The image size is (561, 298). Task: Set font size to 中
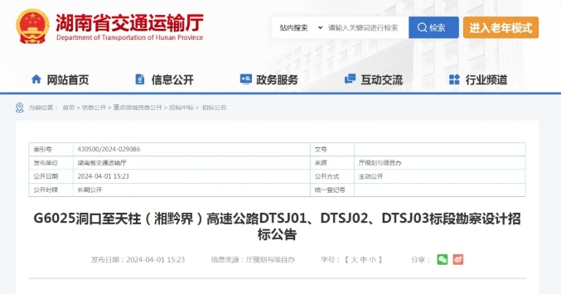point(363,260)
